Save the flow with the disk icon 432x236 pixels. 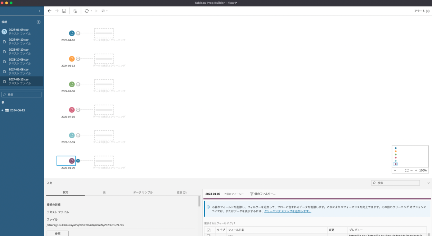coord(64,11)
